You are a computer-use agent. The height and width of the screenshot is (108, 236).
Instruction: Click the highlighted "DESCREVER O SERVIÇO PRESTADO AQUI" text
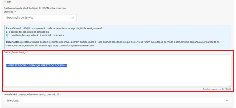point(36,66)
